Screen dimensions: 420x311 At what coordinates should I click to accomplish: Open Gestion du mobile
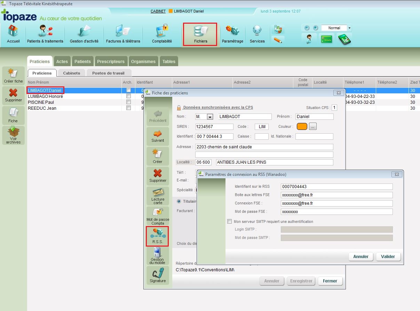(157, 256)
